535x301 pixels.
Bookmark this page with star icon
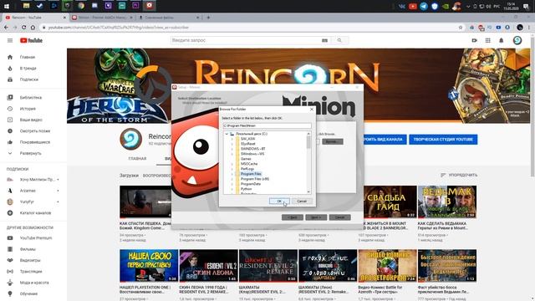click(461, 28)
